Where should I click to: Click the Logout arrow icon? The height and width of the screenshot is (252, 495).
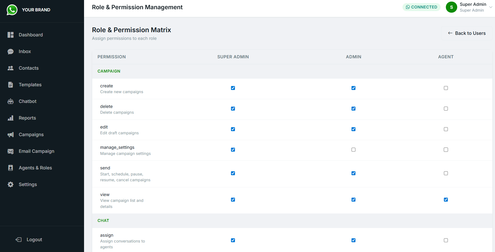tap(18, 240)
